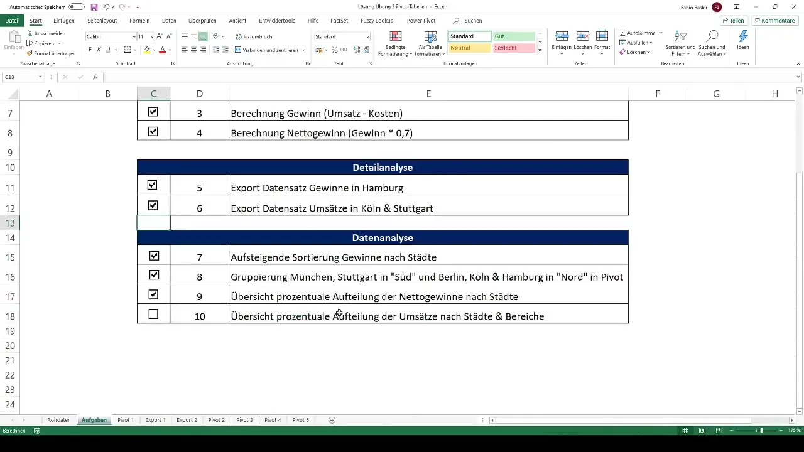Click the percent style icon

pos(334,50)
